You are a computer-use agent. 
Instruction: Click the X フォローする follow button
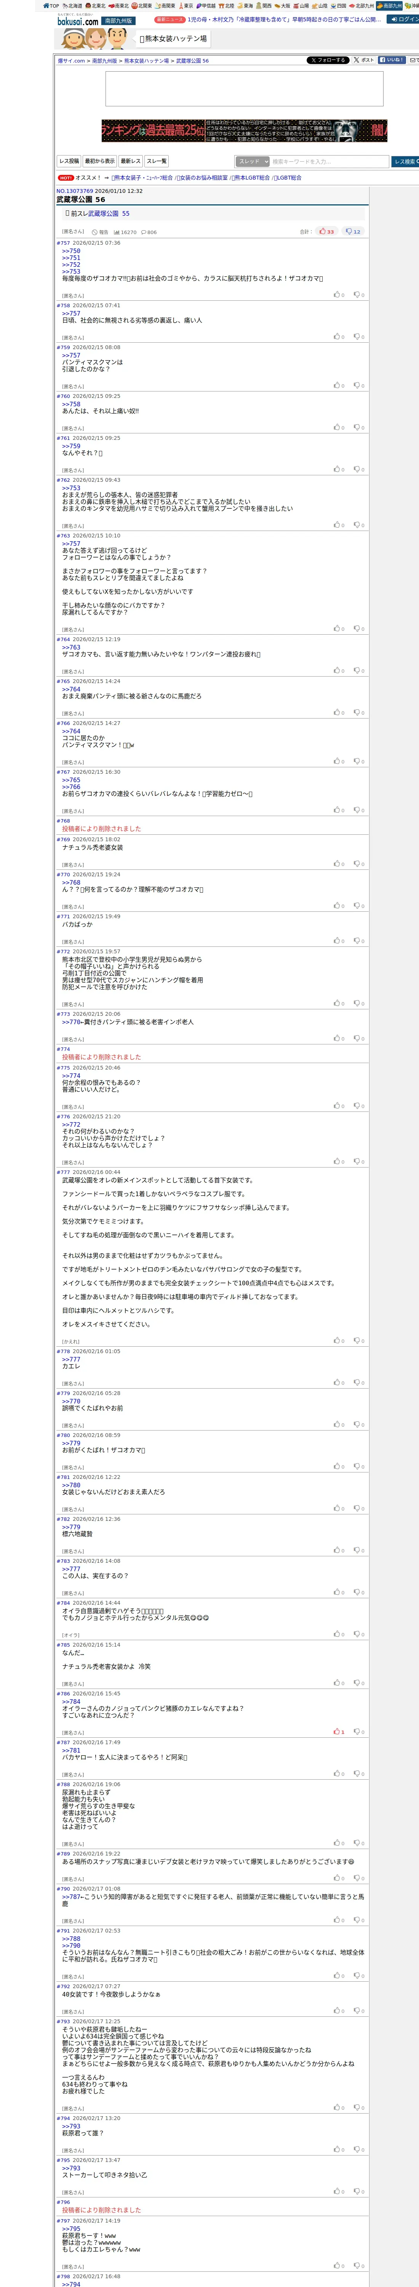[x=328, y=60]
